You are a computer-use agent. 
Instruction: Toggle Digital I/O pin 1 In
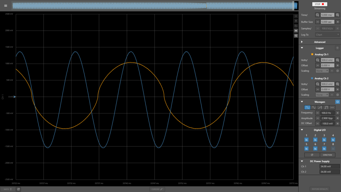tap(306, 140)
